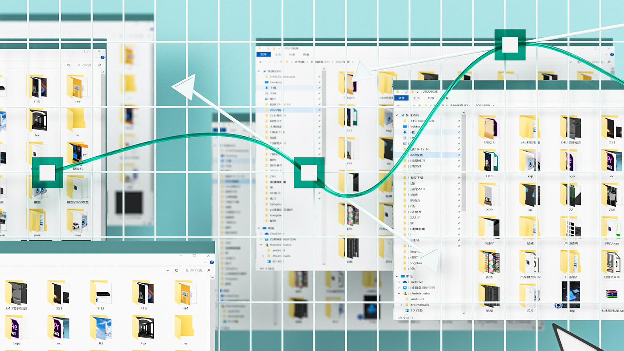Open the Z2 folder in the right window
The width and height of the screenshot is (624, 351).
coord(571,197)
